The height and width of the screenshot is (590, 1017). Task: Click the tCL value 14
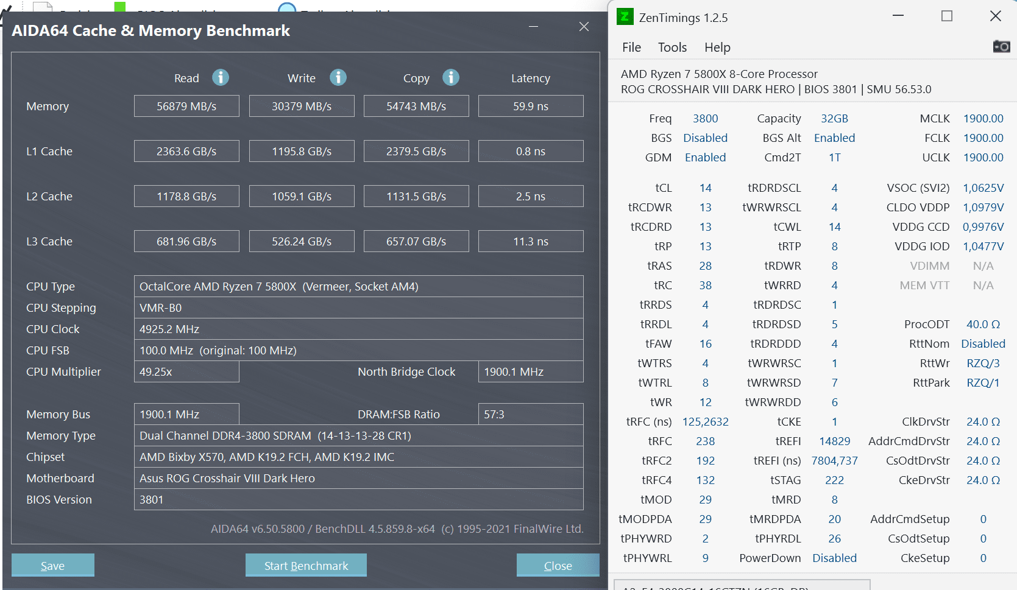(x=706, y=188)
